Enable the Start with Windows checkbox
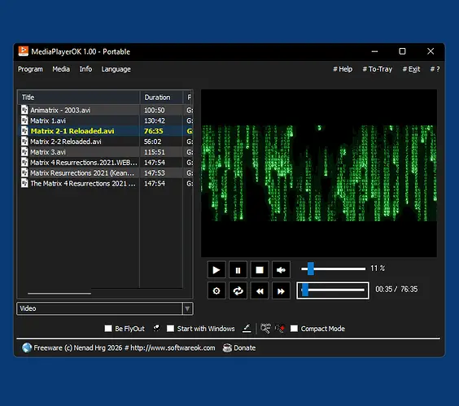The height and width of the screenshot is (406, 459). point(170,329)
